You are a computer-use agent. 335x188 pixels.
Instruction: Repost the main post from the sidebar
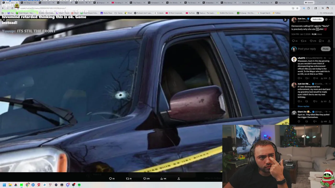coord(302,41)
